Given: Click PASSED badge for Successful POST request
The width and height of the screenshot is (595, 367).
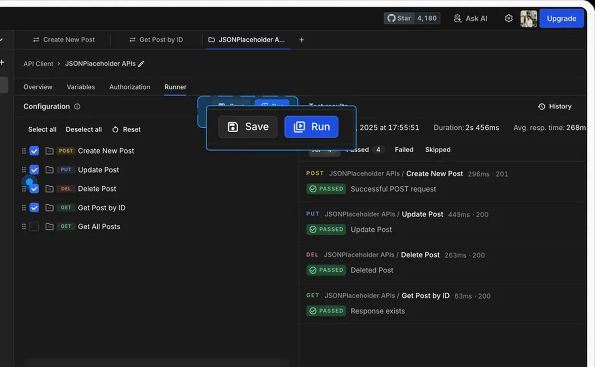Looking at the screenshot, I should click(x=326, y=189).
